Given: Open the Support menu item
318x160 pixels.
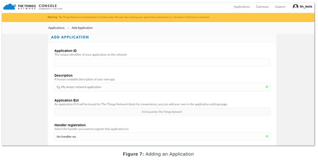Looking at the screenshot, I should (x=280, y=7).
